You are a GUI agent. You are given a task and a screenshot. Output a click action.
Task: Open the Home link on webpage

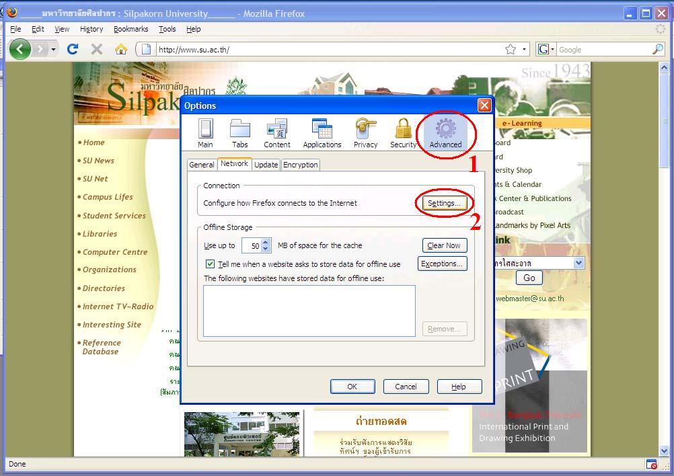[93, 143]
